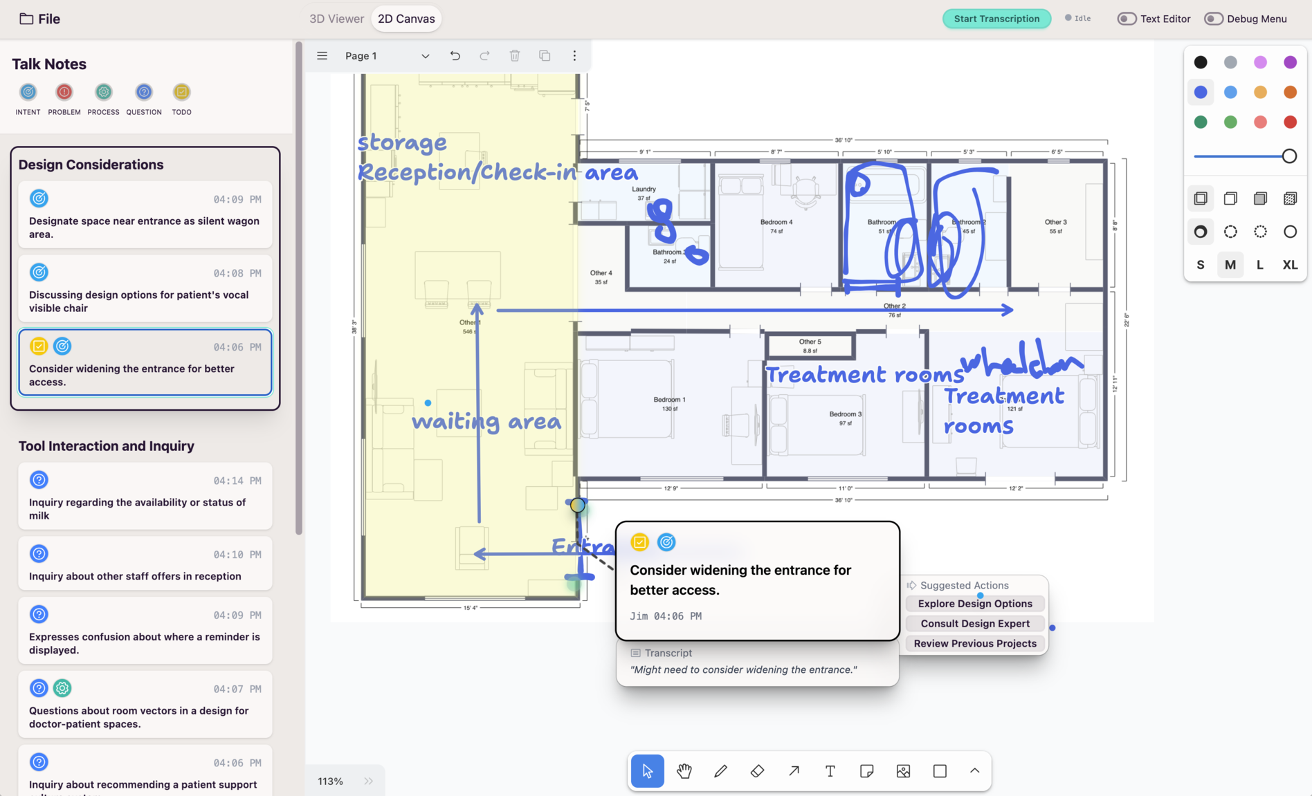Click the Undo icon
The image size is (1312, 796).
point(455,56)
